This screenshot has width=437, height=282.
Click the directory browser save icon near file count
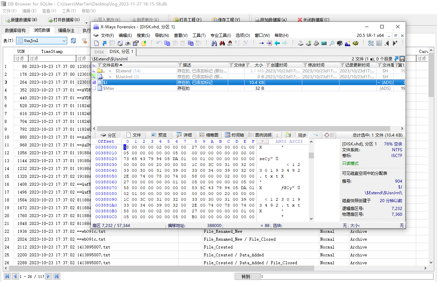[x=402, y=59]
